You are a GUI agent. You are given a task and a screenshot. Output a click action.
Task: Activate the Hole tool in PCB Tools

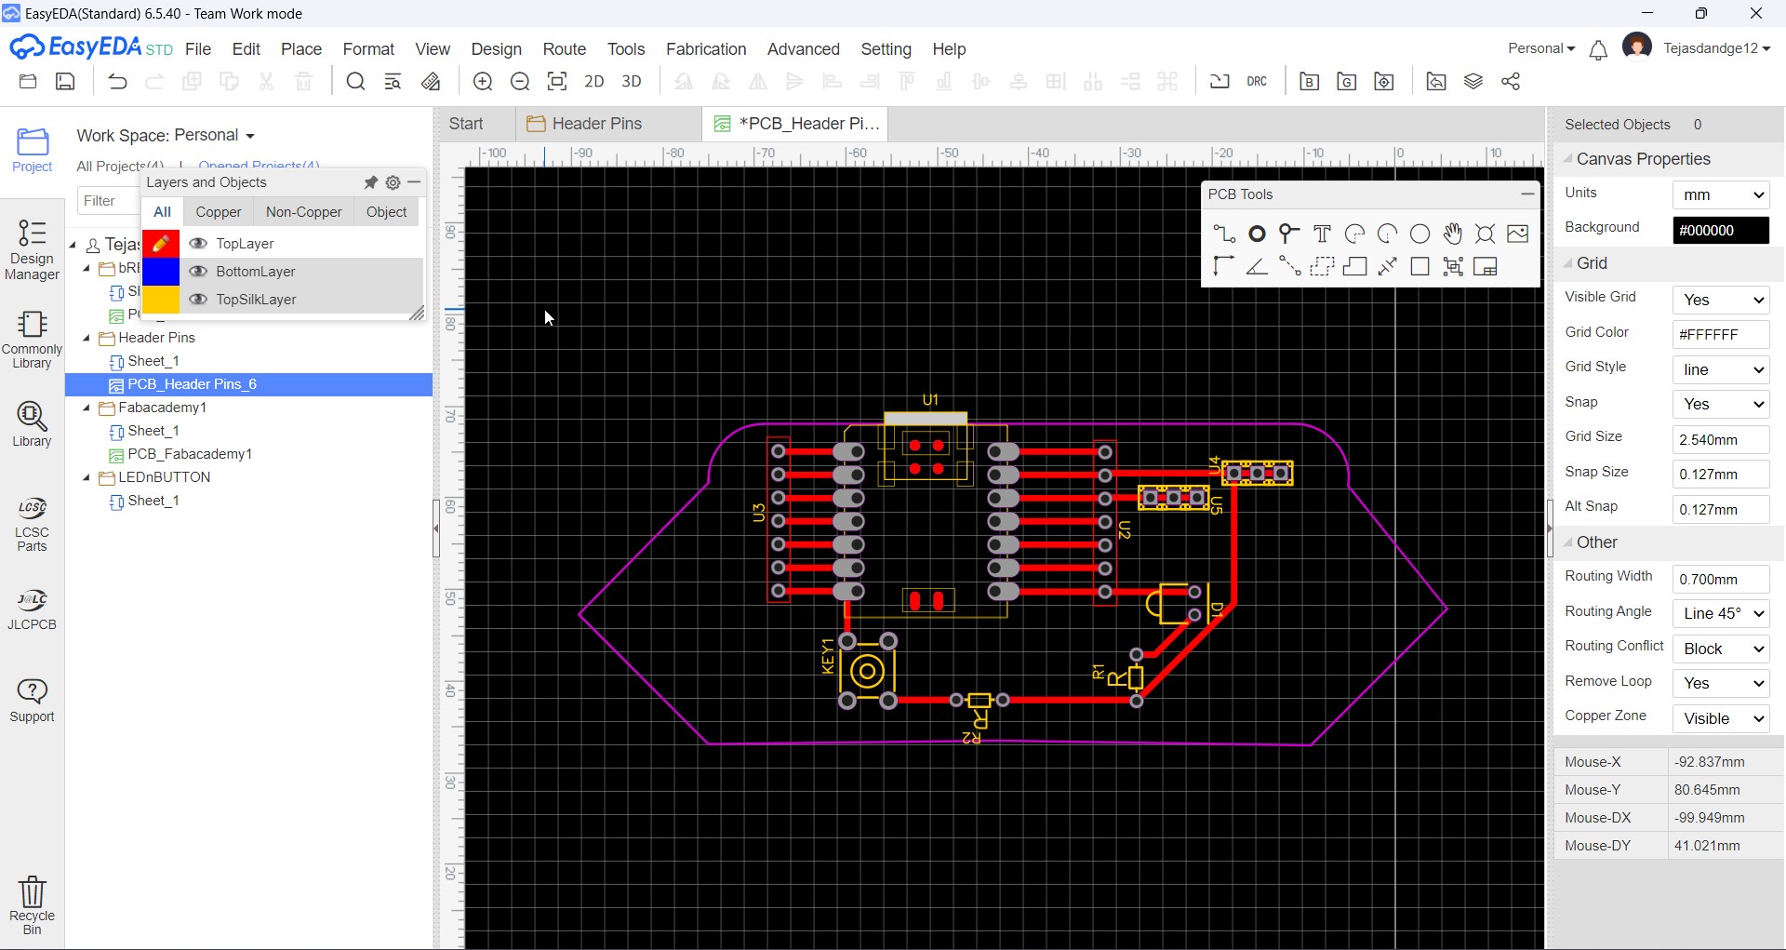[x=1486, y=234]
